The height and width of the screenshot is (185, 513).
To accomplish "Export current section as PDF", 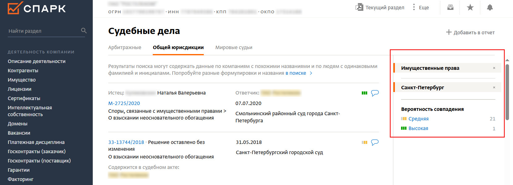I will coord(380,7).
